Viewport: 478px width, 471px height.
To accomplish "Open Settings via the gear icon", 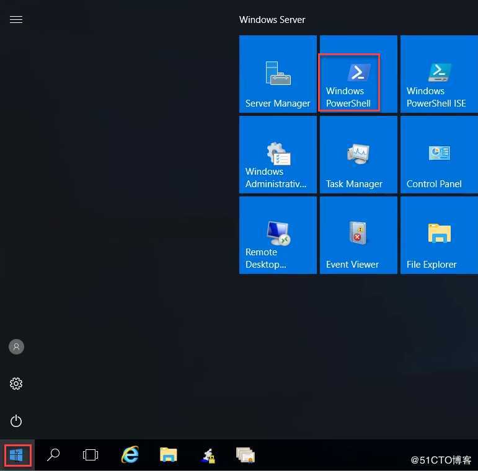I will coord(16,384).
